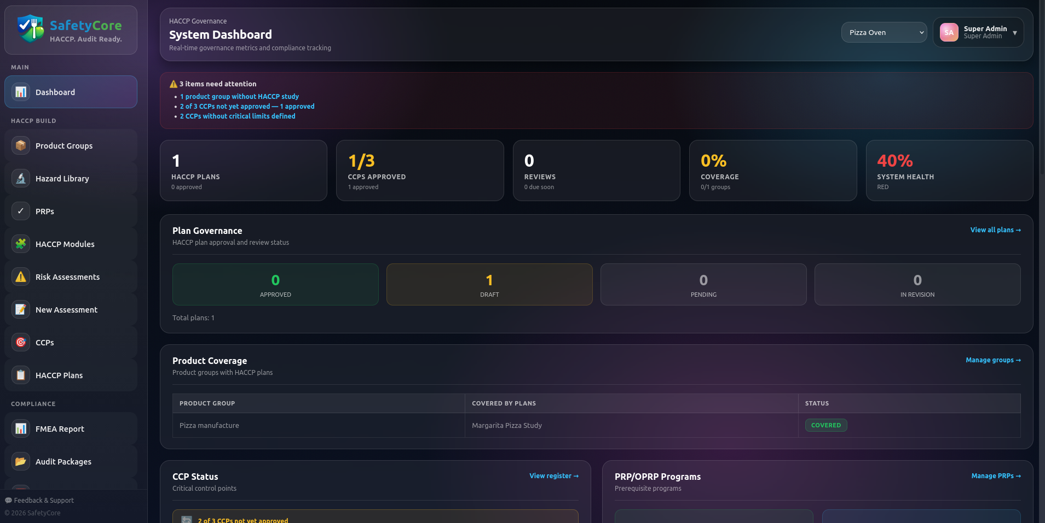Image resolution: width=1045 pixels, height=523 pixels.
Task: Click the SA user avatar
Action: click(949, 32)
